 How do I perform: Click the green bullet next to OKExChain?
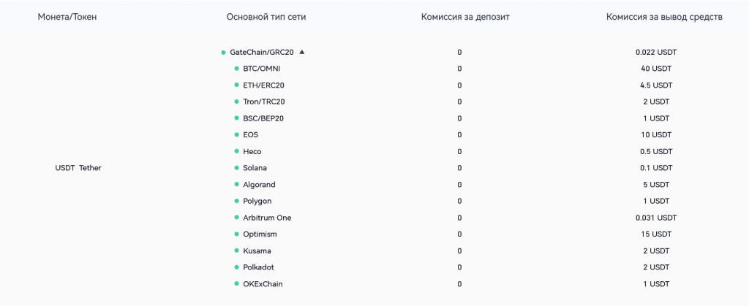(x=236, y=284)
